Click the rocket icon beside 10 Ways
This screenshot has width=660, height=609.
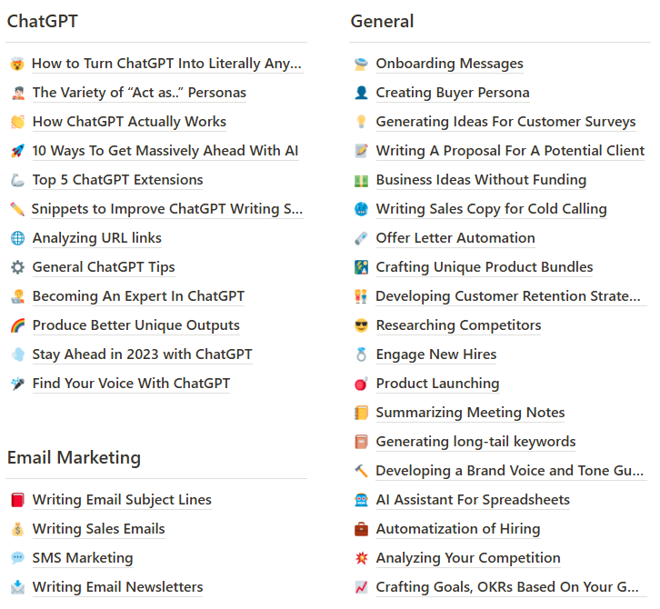tap(17, 151)
